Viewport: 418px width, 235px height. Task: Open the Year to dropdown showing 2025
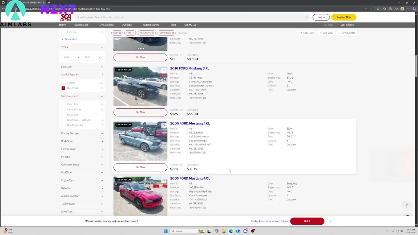pyautogui.click(x=92, y=57)
